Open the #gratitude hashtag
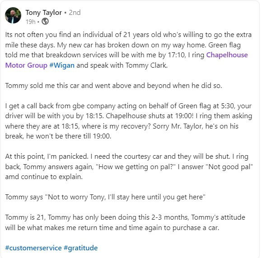The image size is (261, 258). 81,248
